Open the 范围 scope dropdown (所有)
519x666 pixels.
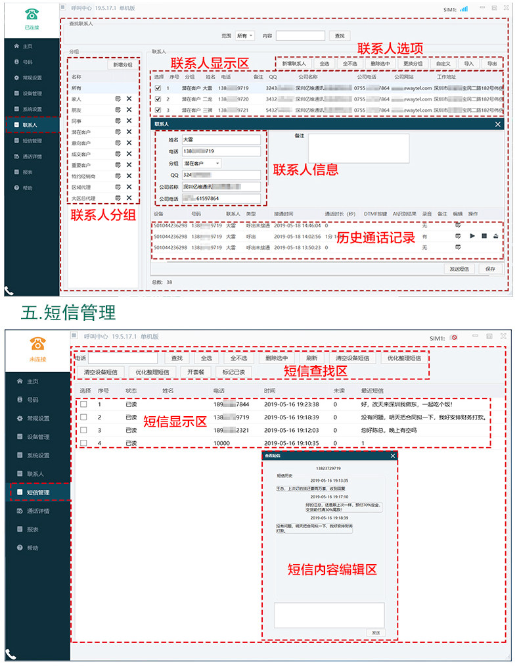245,36
